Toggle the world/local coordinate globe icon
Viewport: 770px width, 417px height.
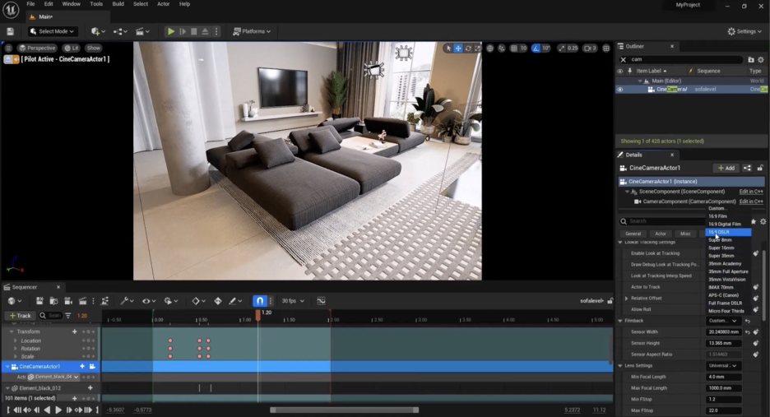click(490, 49)
